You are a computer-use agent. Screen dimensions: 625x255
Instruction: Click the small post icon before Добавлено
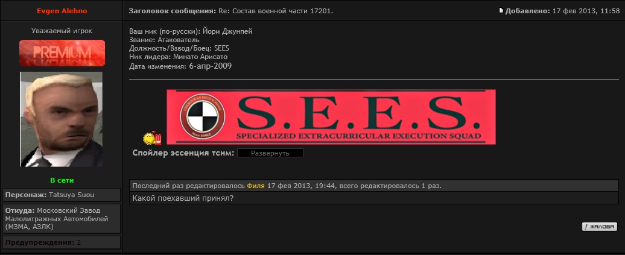point(501,11)
